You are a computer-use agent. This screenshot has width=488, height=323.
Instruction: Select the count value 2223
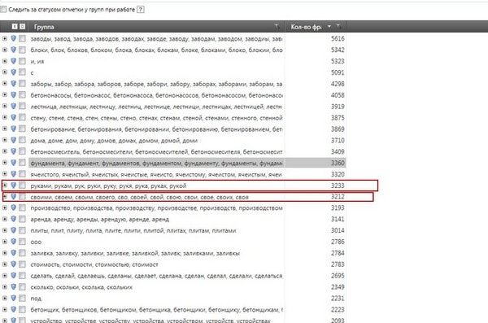click(x=338, y=310)
